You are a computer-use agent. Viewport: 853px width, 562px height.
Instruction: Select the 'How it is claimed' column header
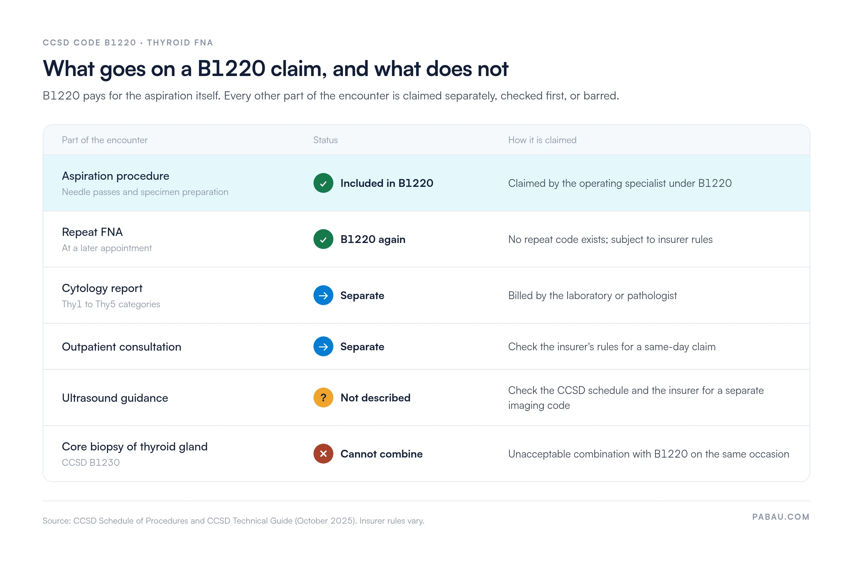pyautogui.click(x=542, y=140)
